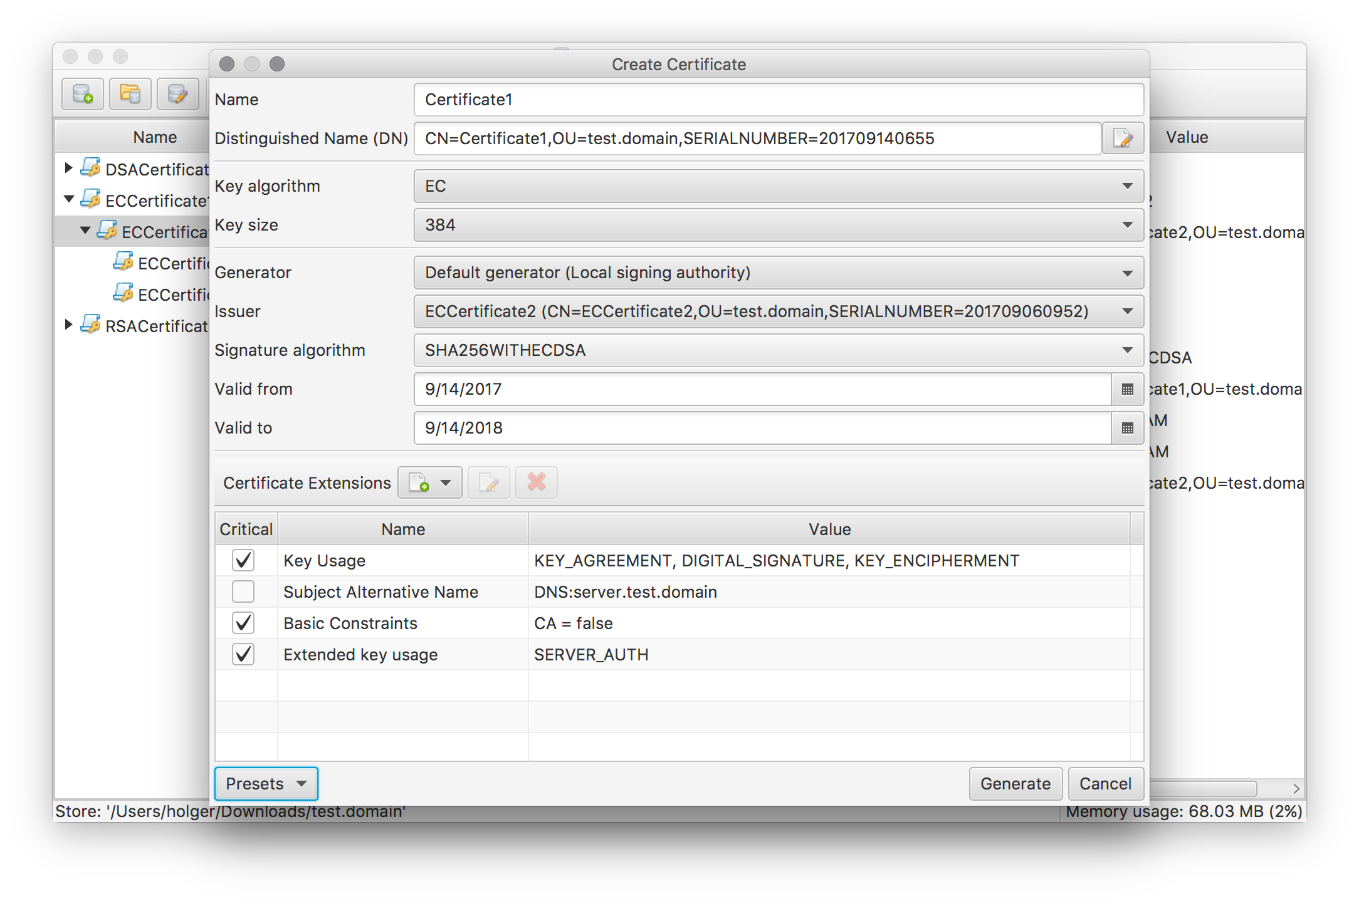Screen dimensions: 1359x906
Task: Click the Generate button
Action: tap(1015, 784)
